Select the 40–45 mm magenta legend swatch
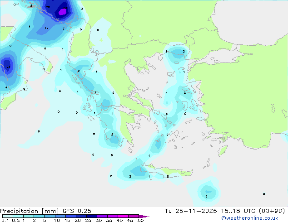Image resolution: width=288 pixels, height=222 pixels. point(123,216)
